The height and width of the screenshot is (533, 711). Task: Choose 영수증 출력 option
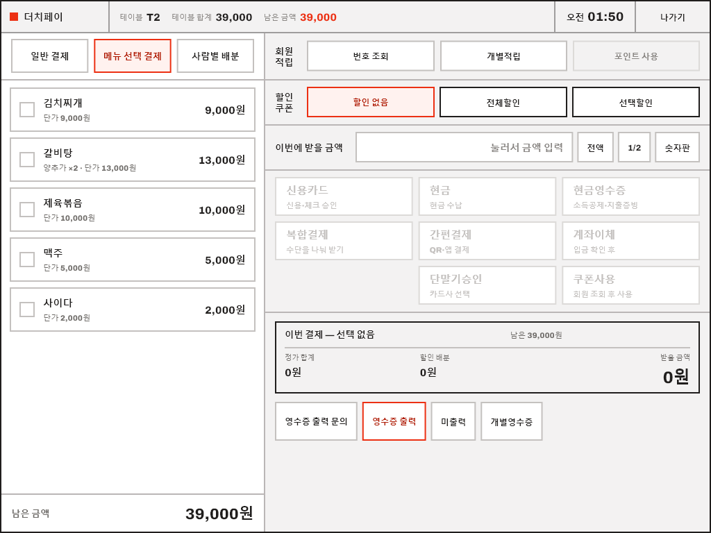[x=394, y=421]
